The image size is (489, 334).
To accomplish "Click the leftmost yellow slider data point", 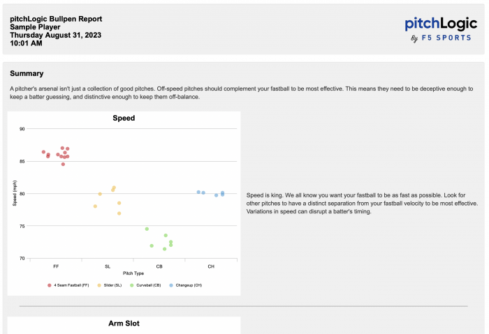I will pyautogui.click(x=95, y=206).
